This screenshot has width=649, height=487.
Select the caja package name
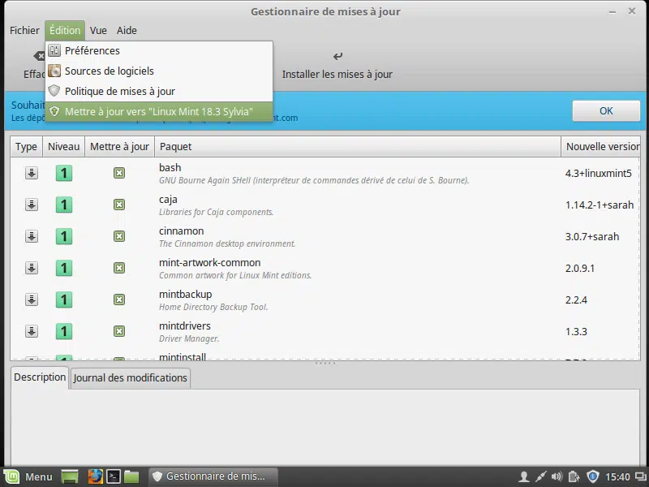tap(168, 199)
